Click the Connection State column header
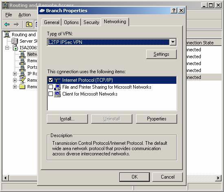This screenshot has height=192, width=224. [x=204, y=43]
